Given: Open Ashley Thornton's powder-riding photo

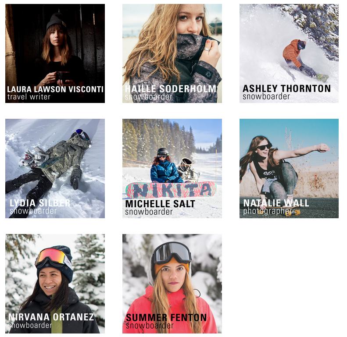Looking at the screenshot, I should click(289, 53).
